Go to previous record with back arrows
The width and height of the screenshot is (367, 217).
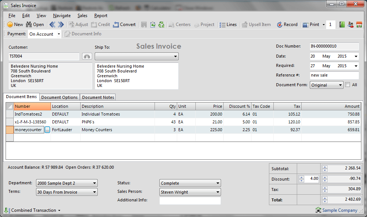52,25
